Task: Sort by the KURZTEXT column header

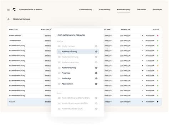Action: point(14,29)
